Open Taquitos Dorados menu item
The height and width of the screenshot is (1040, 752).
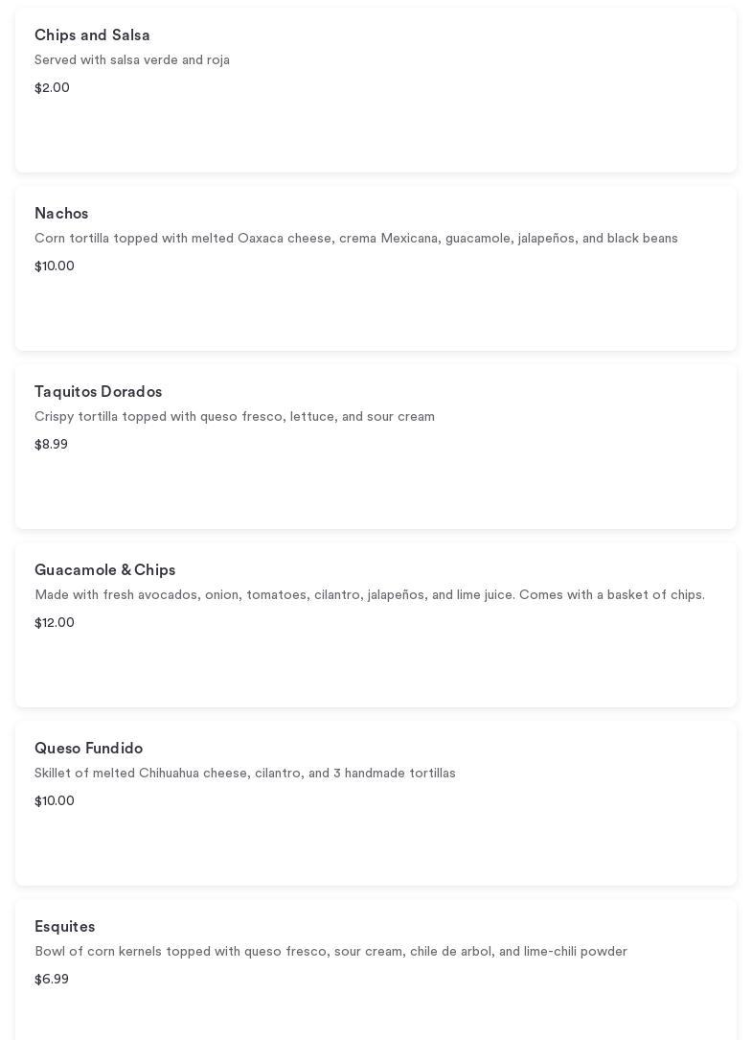coord(98,392)
